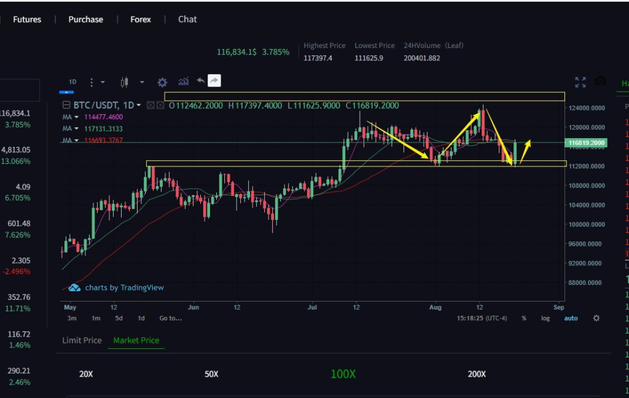Click the candlestick chart style icon
Screen dimensions: 629x398
click(125, 82)
